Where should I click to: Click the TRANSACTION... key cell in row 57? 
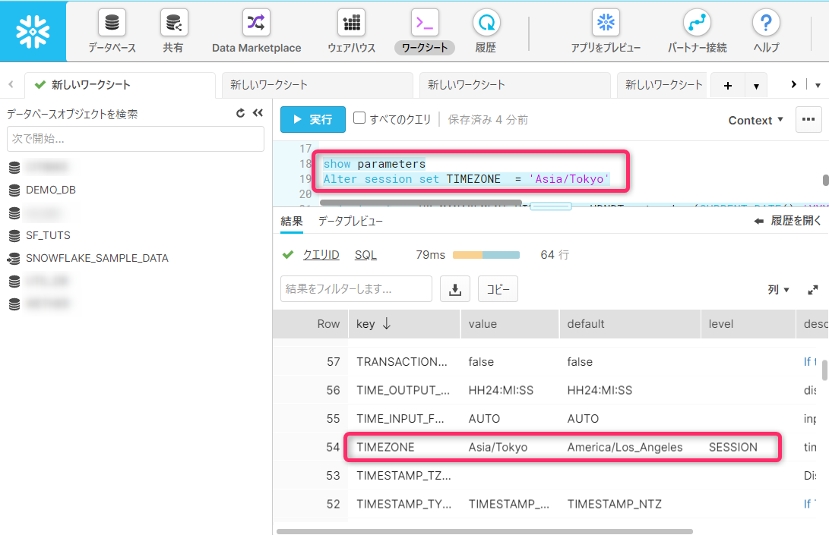pos(402,362)
